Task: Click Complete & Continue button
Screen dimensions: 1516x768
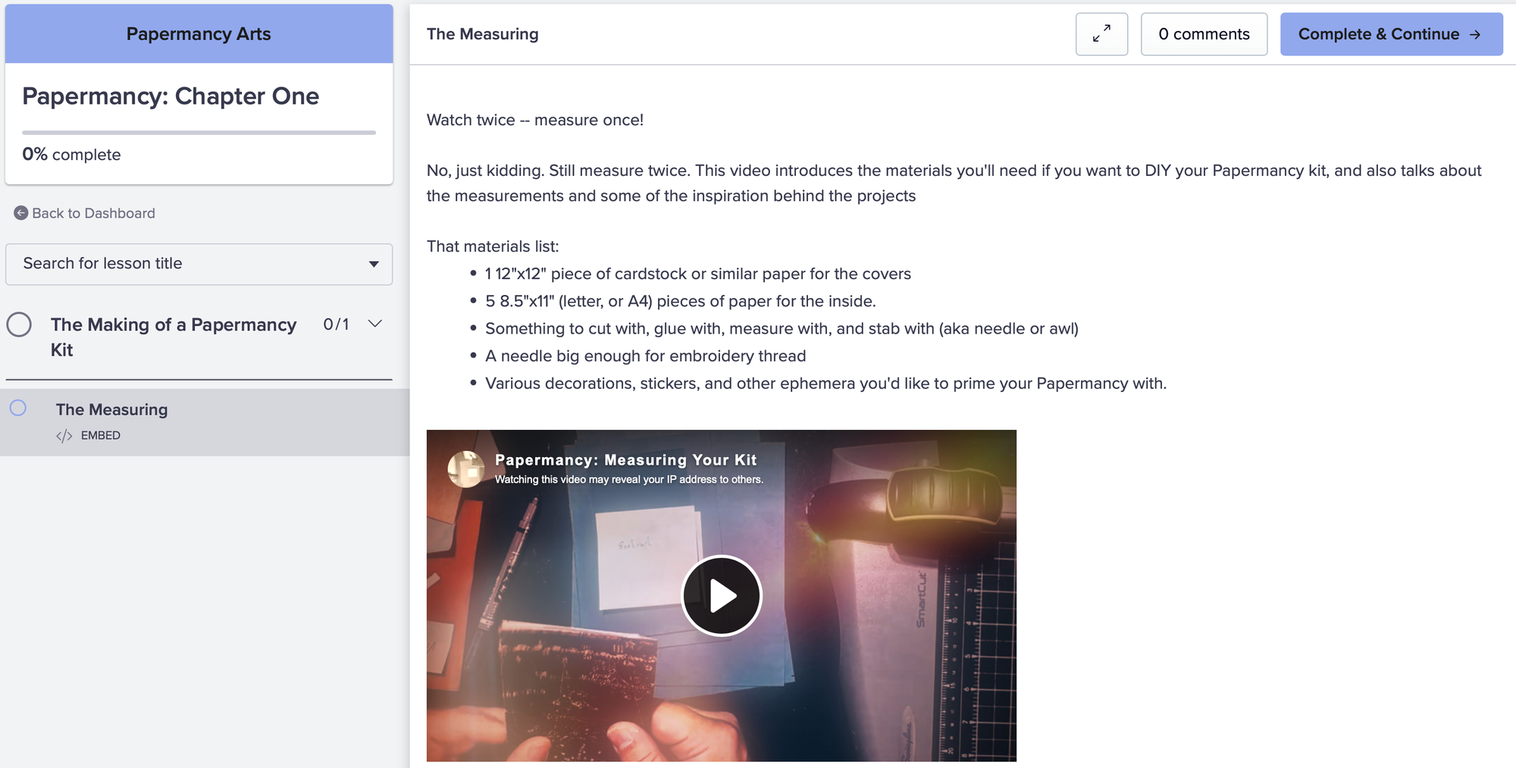Action: click(x=1391, y=34)
